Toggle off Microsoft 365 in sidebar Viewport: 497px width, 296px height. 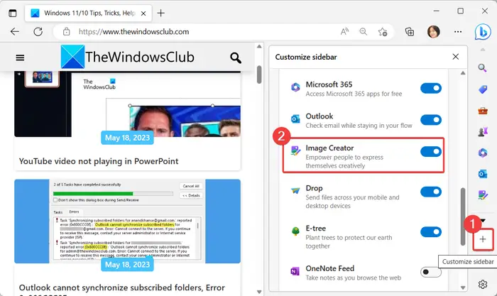click(431, 89)
